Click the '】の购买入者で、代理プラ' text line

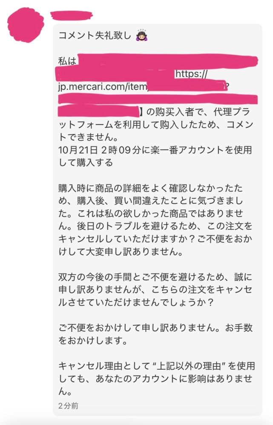click(x=195, y=111)
